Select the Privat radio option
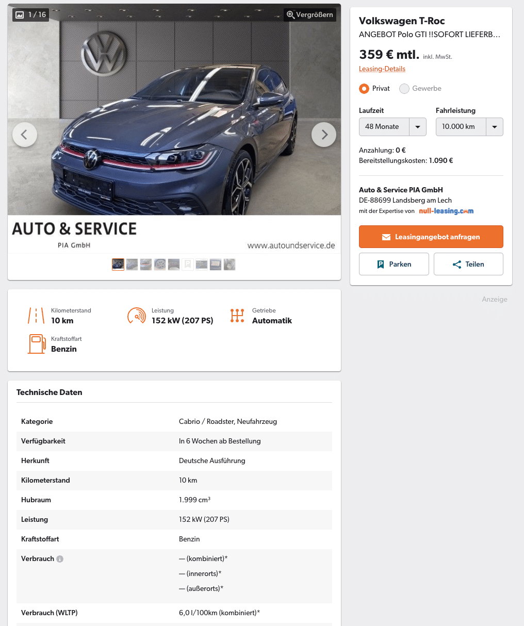Screen dimensions: 524x626 point(364,89)
